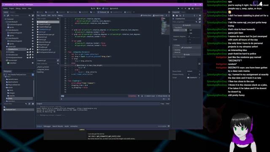The width and height of the screenshot is (270, 152).
Task: Toggle visibility of TestLevel node
Action: pos(33,19)
